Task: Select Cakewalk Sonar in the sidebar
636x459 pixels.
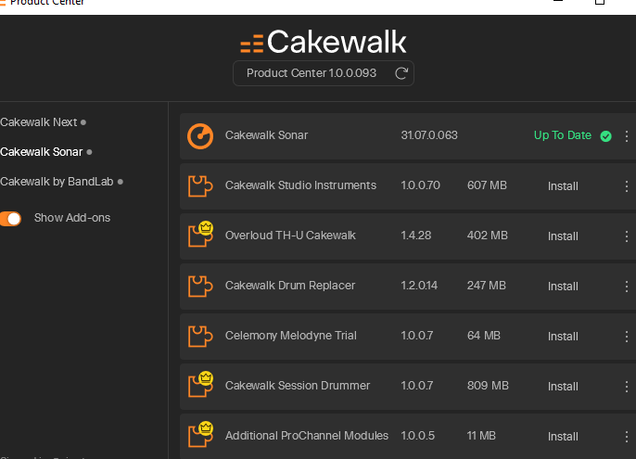Action: pos(42,152)
